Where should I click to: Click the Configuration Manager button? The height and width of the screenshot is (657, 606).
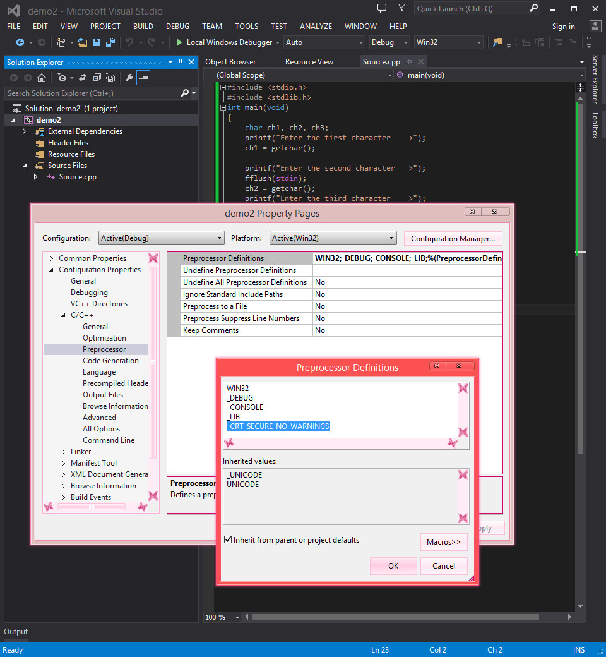point(453,238)
